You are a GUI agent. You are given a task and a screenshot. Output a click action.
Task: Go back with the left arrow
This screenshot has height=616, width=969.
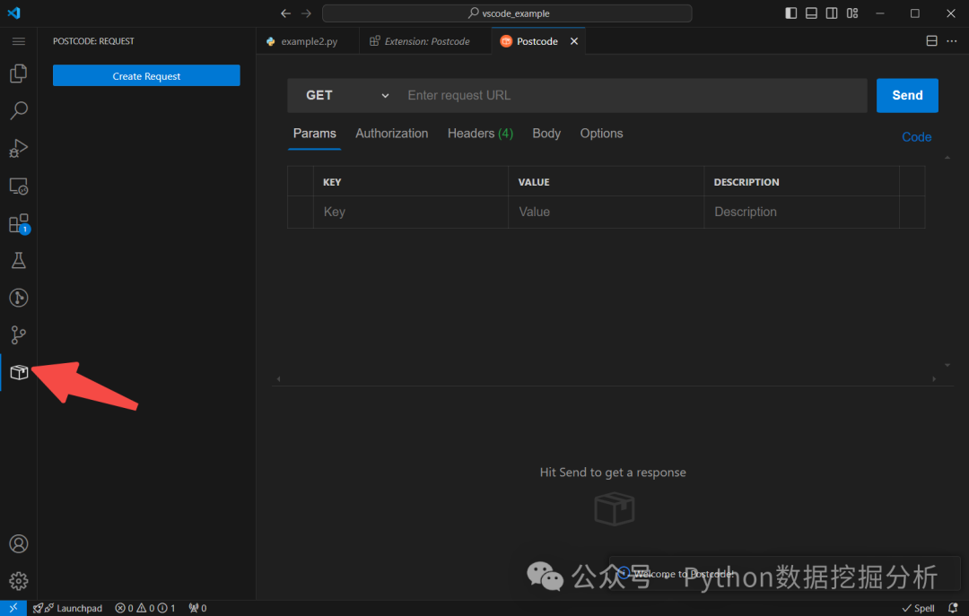coord(285,13)
